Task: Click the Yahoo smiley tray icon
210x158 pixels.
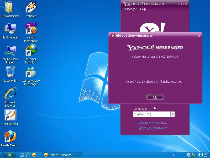Action: point(188,155)
